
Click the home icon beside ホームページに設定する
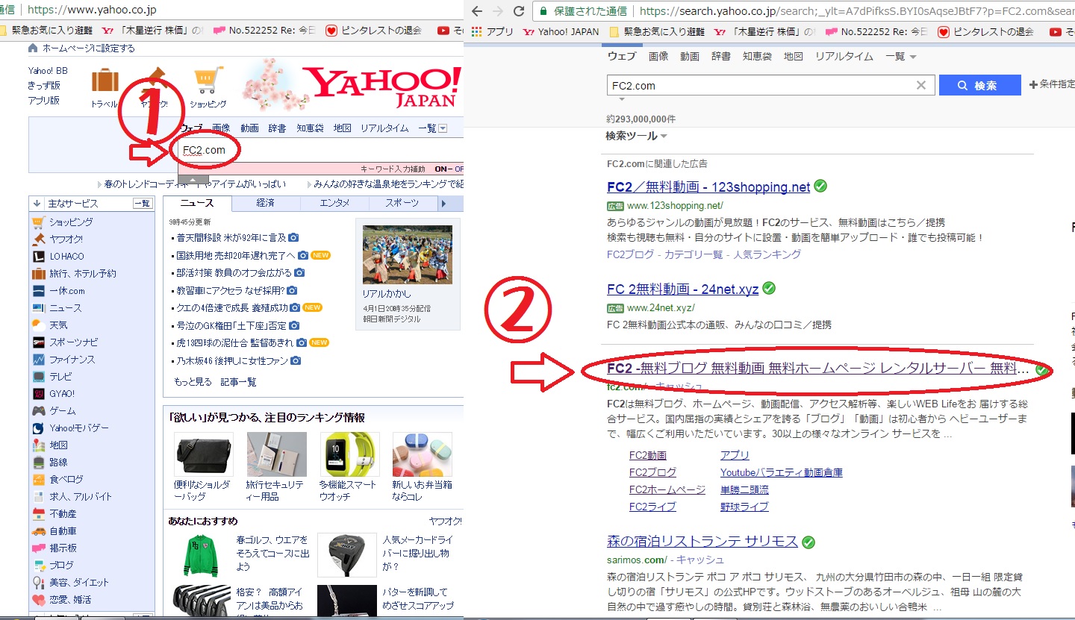coord(33,48)
